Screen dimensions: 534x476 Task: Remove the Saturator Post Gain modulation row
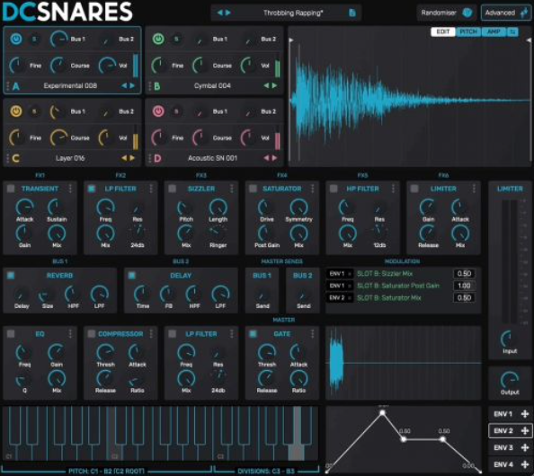(350, 286)
